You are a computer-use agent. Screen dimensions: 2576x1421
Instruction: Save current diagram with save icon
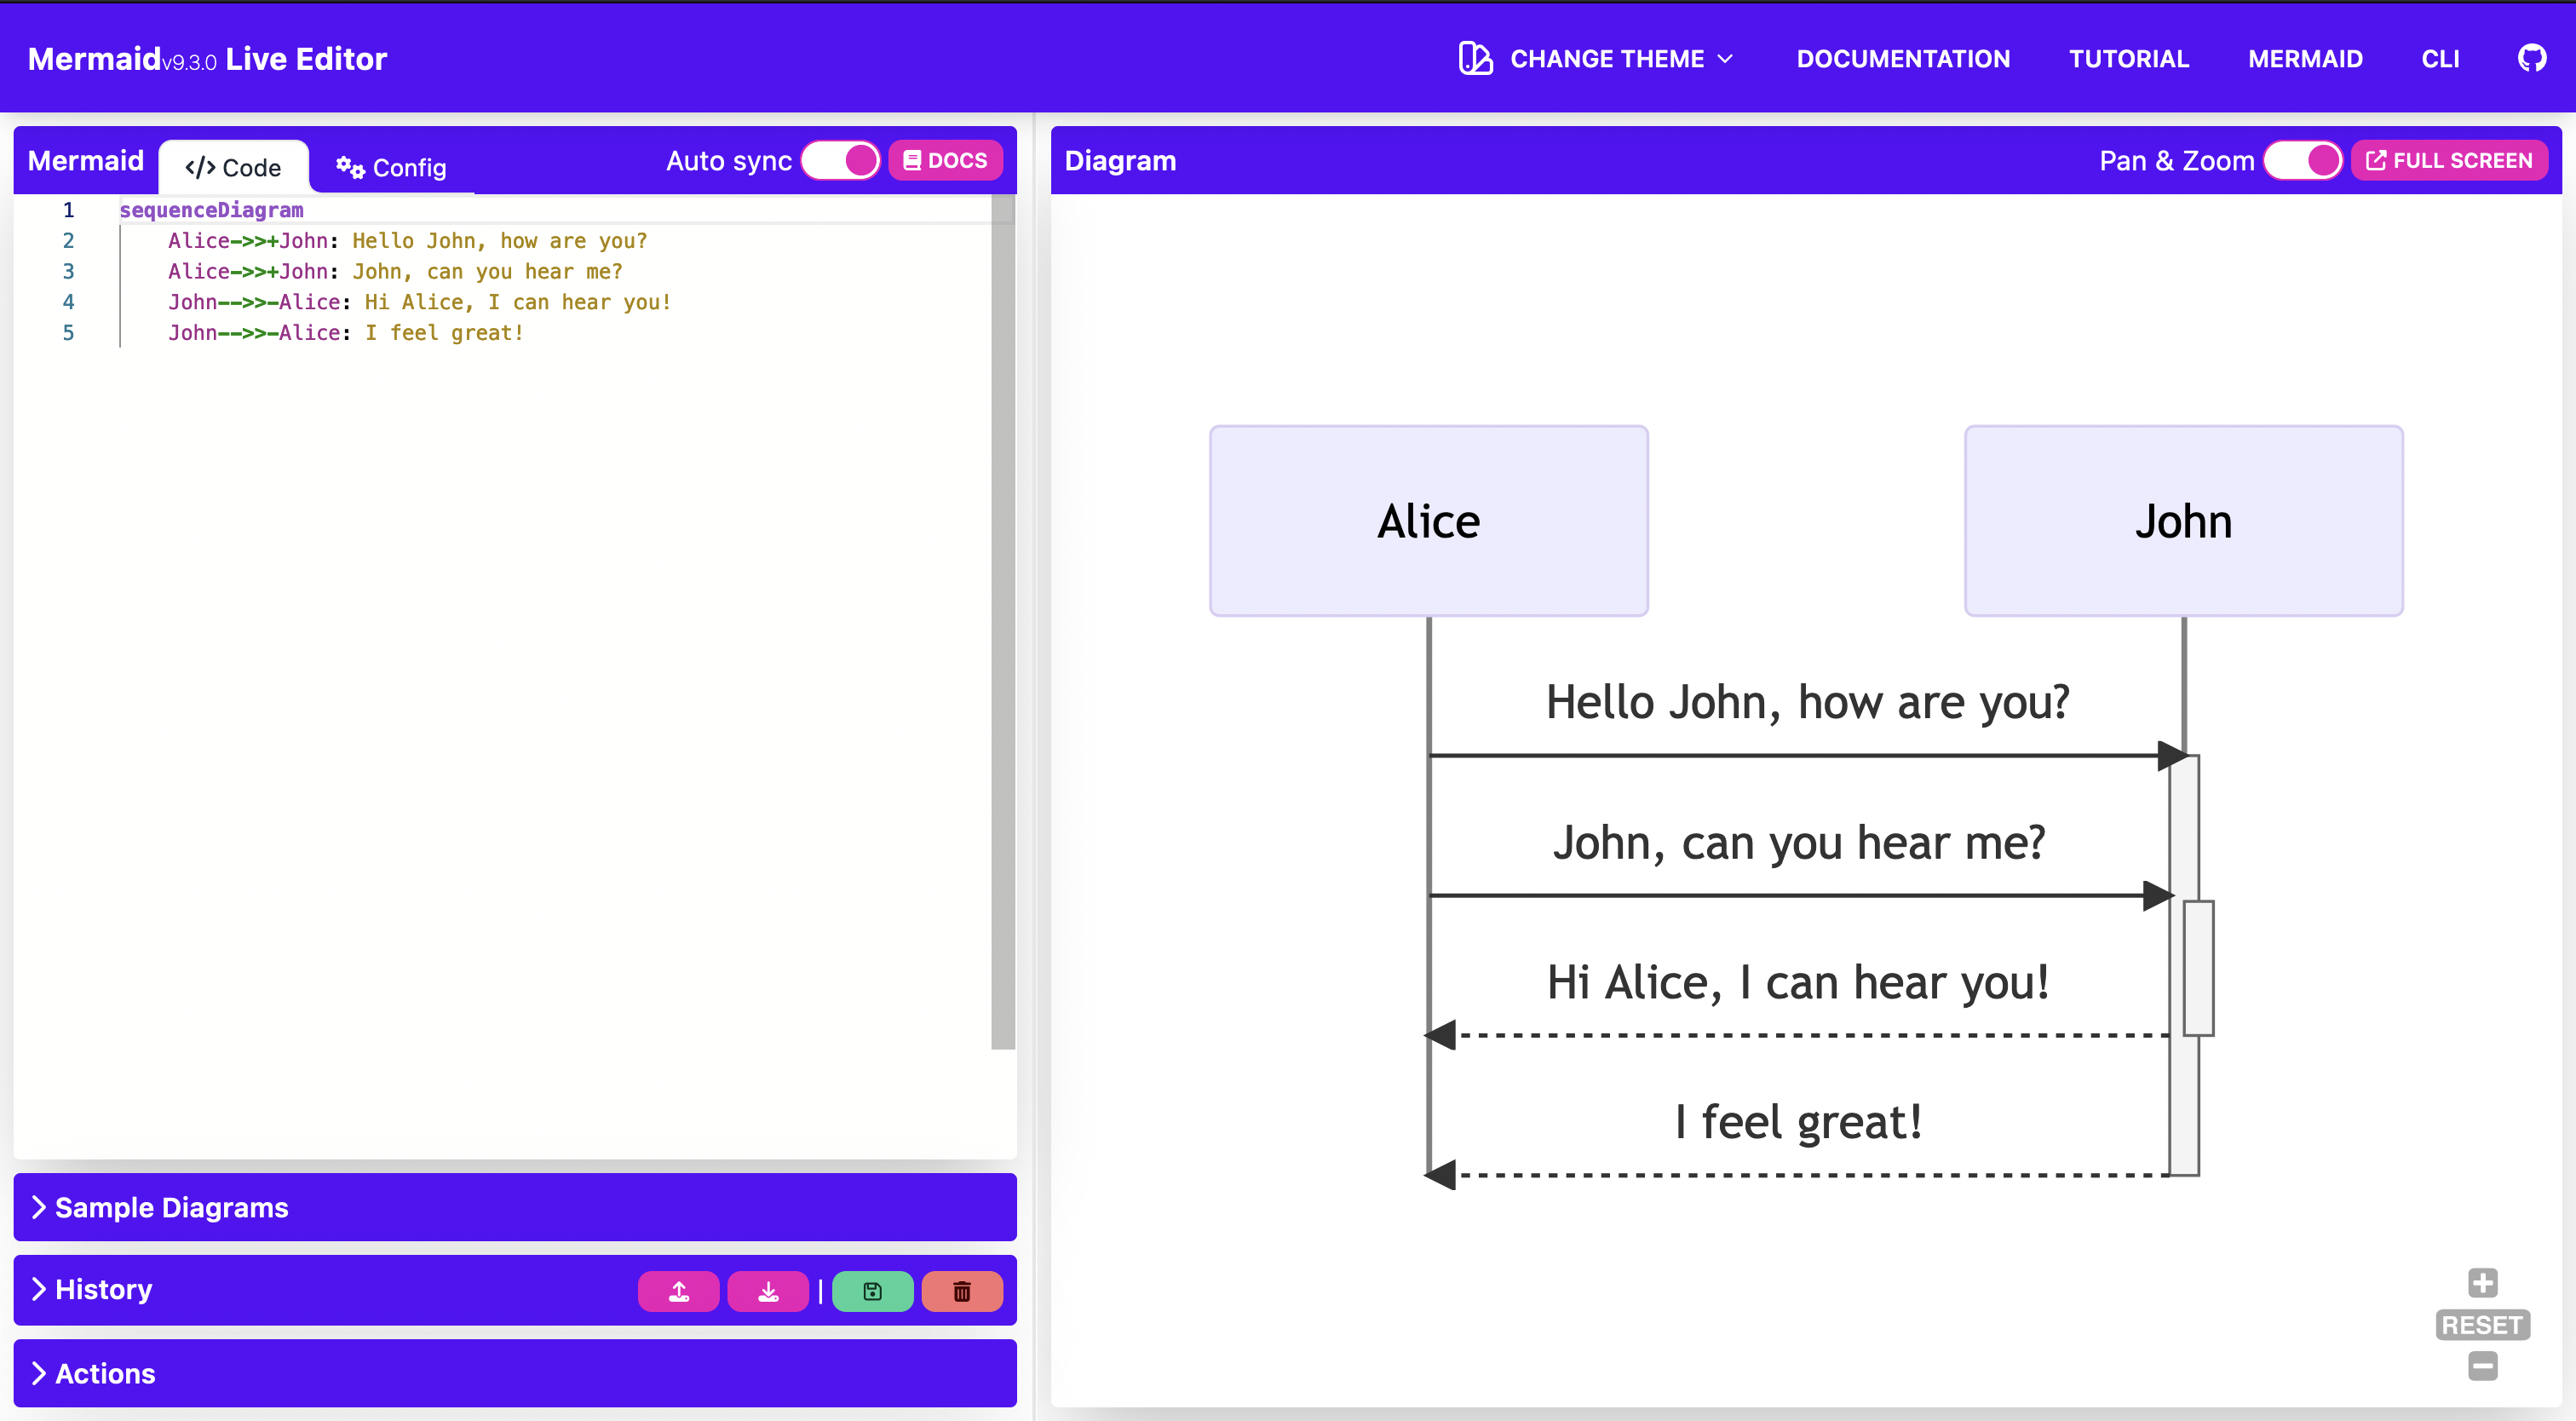point(871,1291)
